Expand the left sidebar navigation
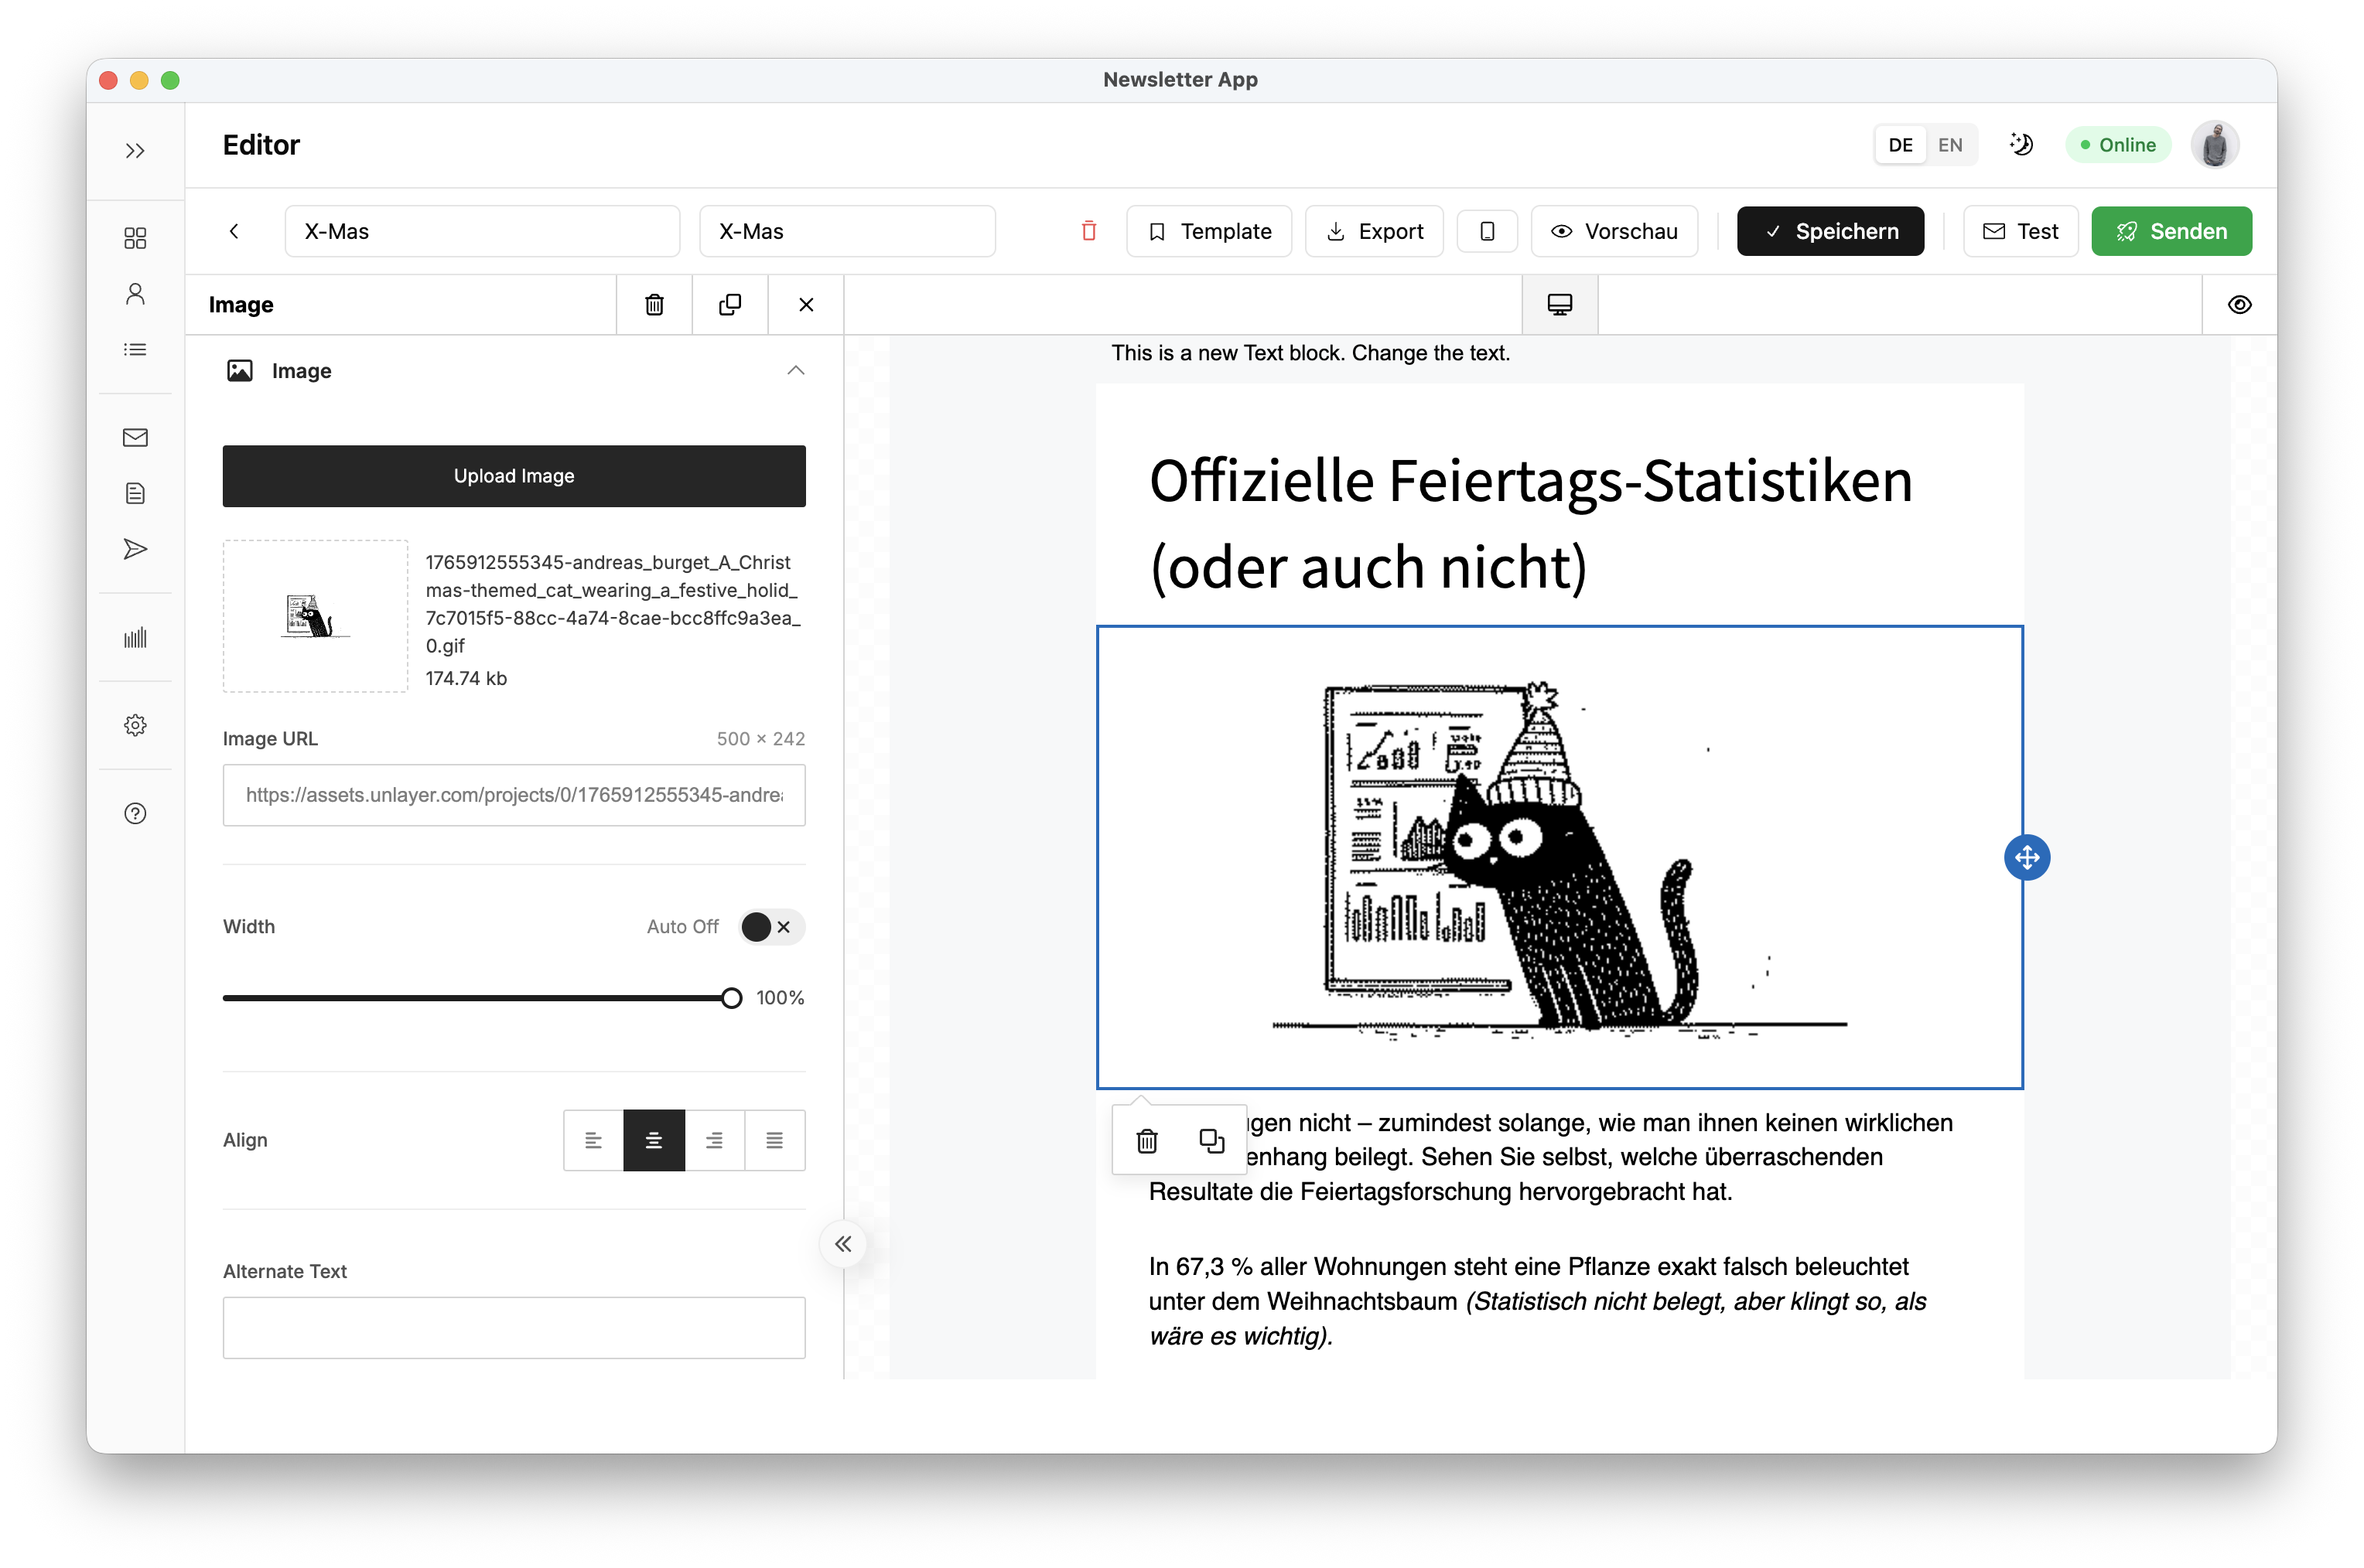This screenshot has height=1568, width=2364. coord(135,151)
